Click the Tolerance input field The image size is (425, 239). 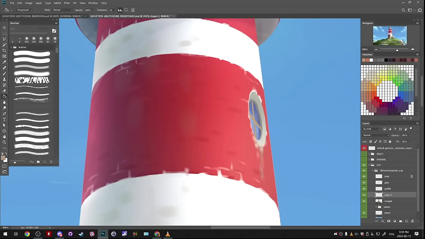(111, 10)
